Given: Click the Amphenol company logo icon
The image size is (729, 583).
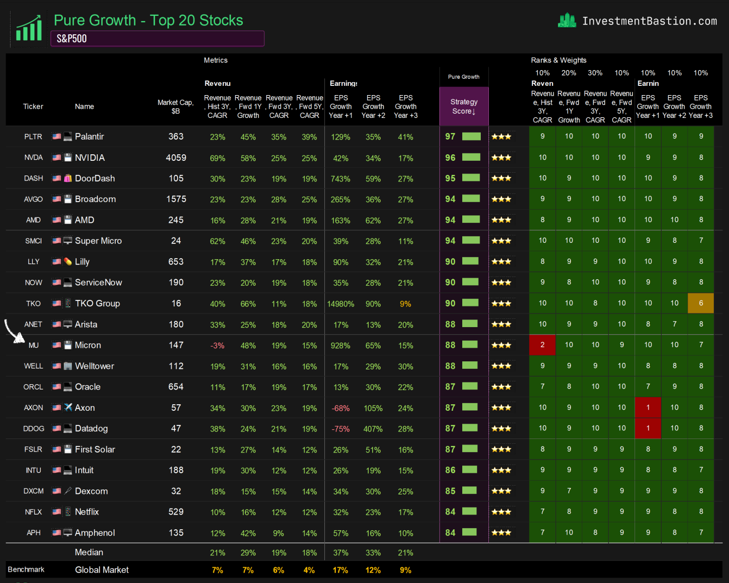Looking at the screenshot, I should (x=68, y=533).
